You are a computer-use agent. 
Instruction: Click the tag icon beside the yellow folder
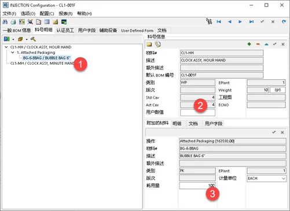click(x=157, y=45)
